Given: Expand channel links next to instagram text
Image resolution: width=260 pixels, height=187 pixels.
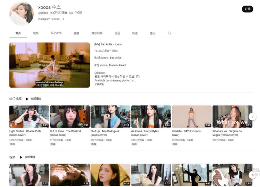Looking at the screenshot, I should click(x=64, y=19).
